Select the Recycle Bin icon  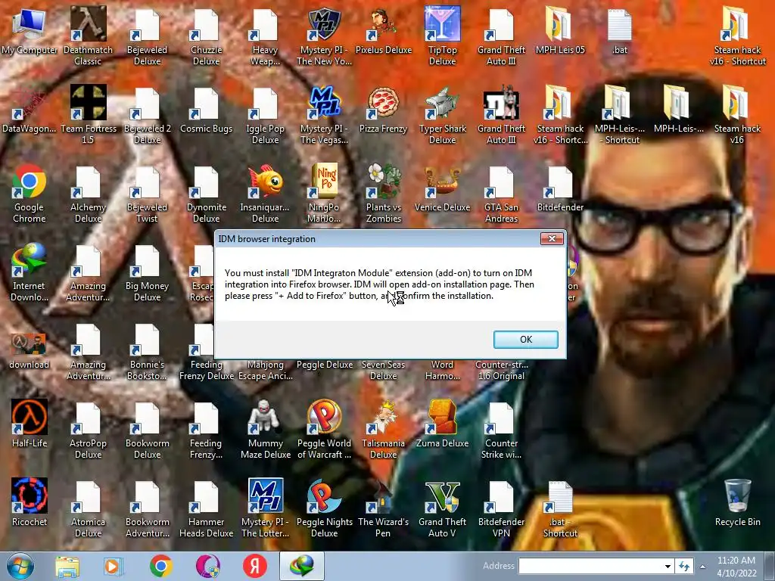pos(737,503)
